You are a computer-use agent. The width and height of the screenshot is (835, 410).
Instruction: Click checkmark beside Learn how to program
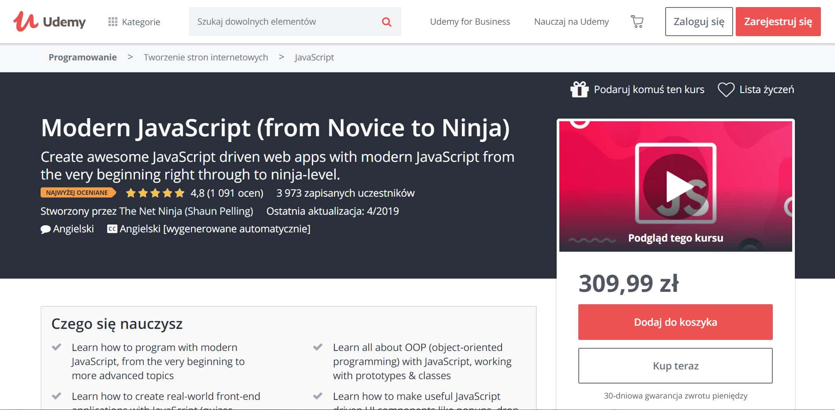point(56,347)
